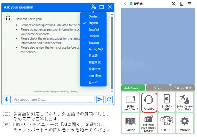The height and width of the screenshot is (137, 197).
Task: Go back with the LINE back arrow
Action: click(125, 4)
